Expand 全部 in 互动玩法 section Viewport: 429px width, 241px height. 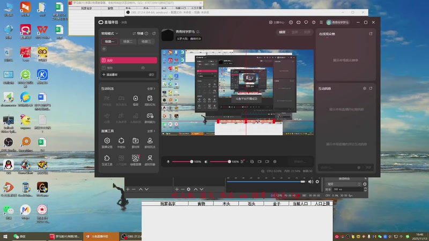click(x=151, y=88)
